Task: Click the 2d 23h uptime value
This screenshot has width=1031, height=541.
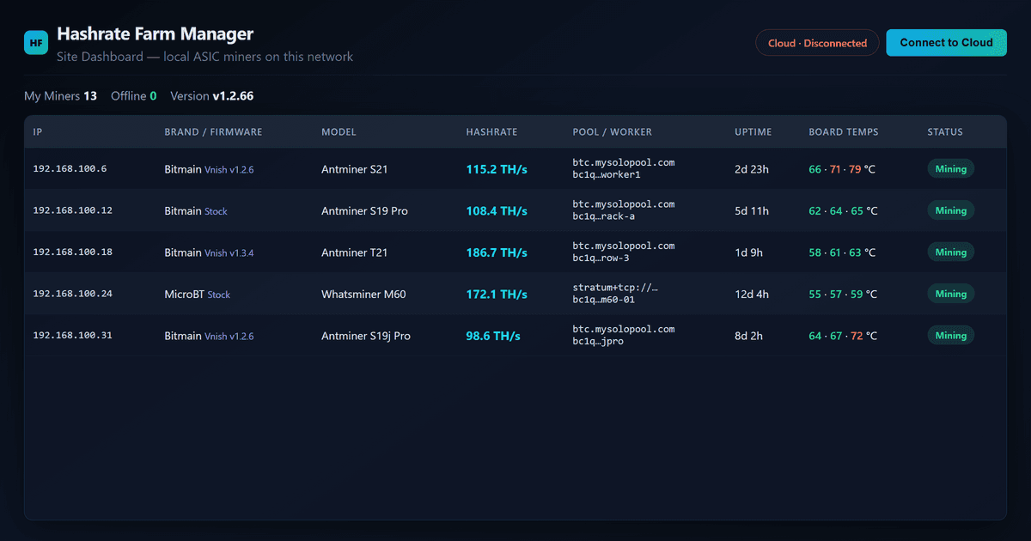Action: pyautogui.click(x=752, y=169)
